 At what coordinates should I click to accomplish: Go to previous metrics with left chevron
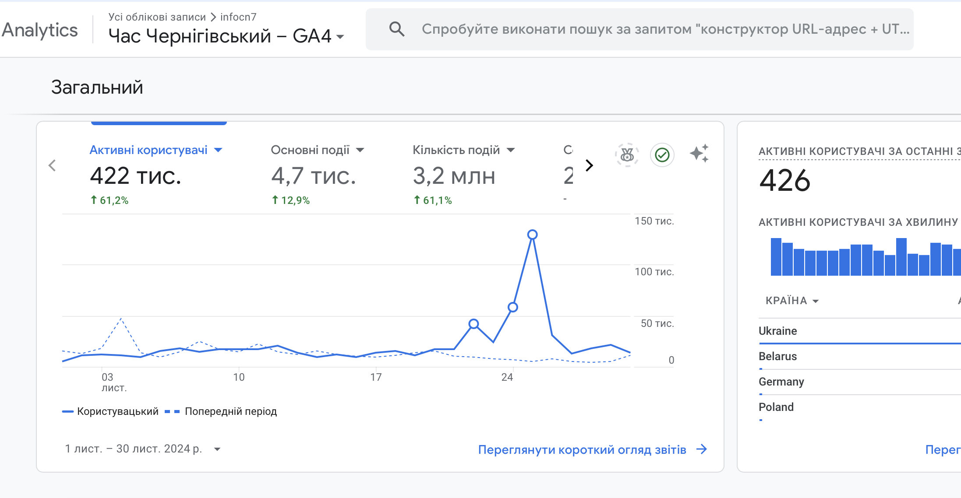point(52,165)
